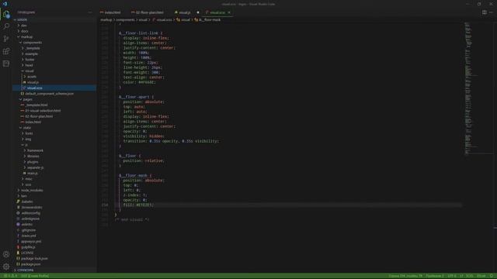
Task: Expand the node_modules folder
Action: (x=32, y=191)
